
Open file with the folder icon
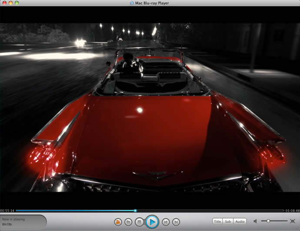128,222
